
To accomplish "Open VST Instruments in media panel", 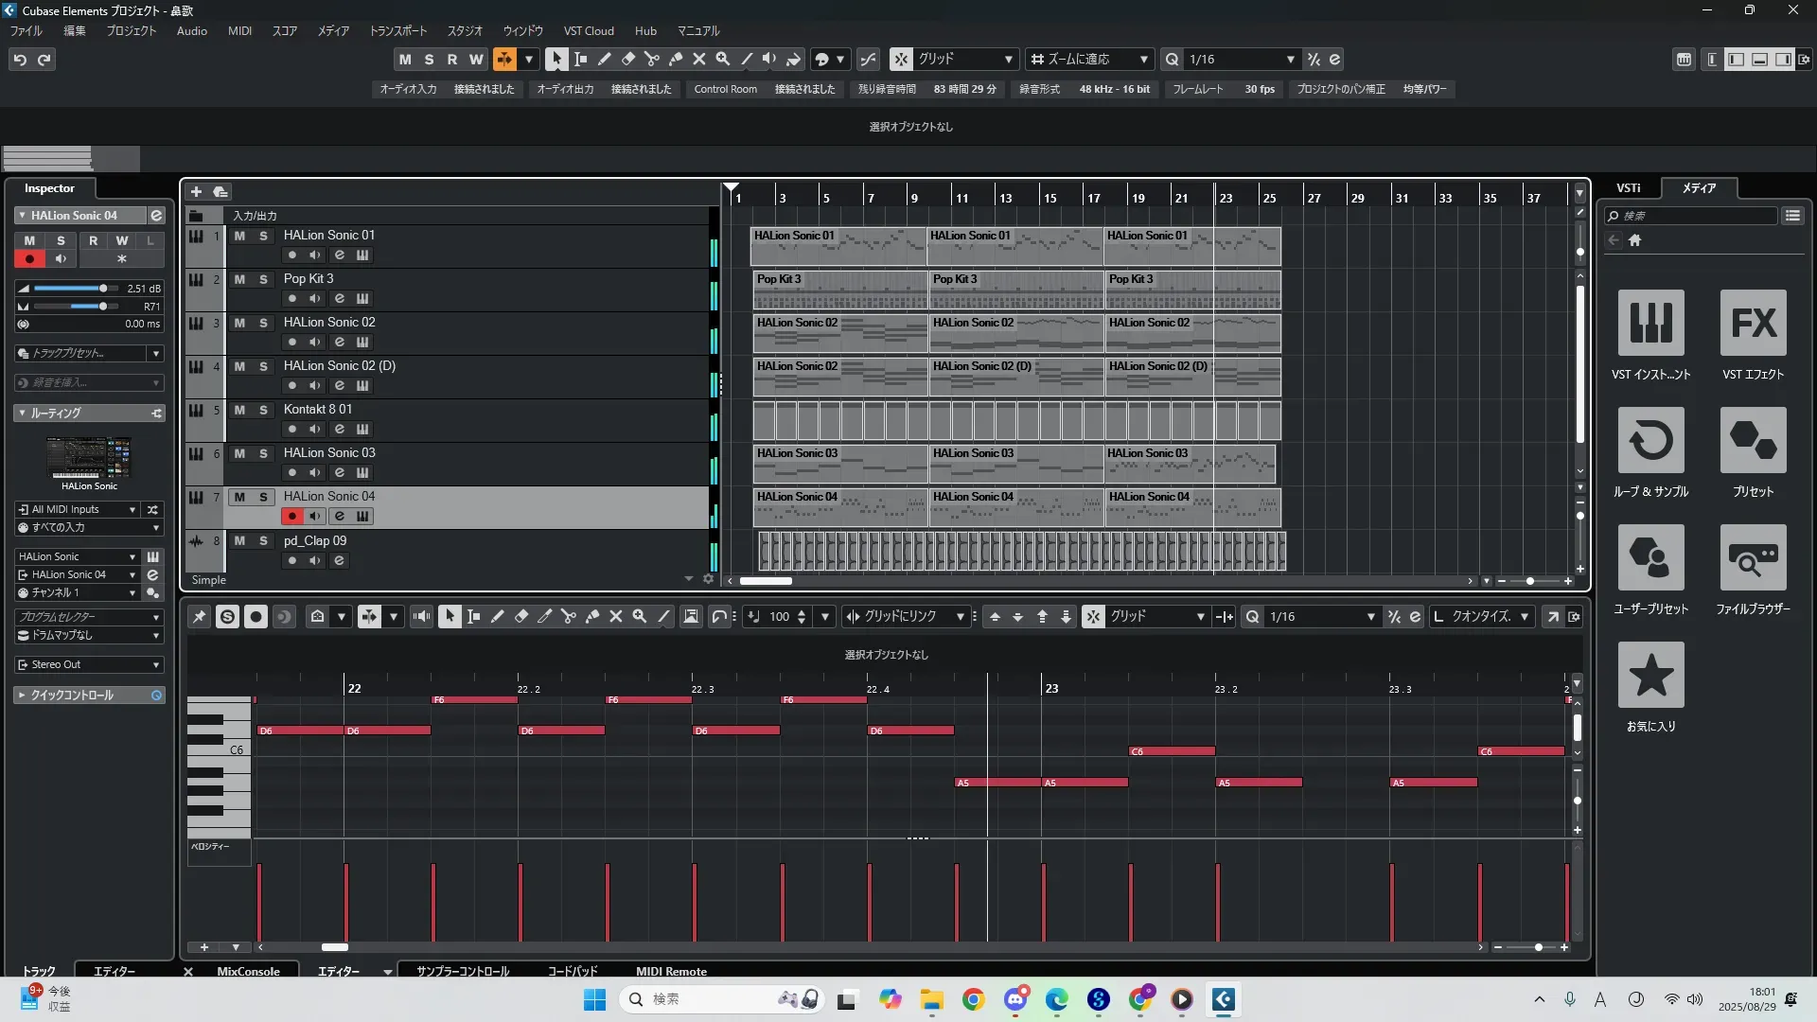I will coord(1650,324).
